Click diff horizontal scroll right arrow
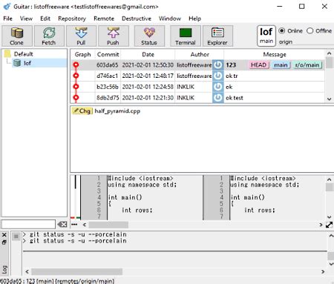Viewport: 334px width, 284px height. (321, 225)
